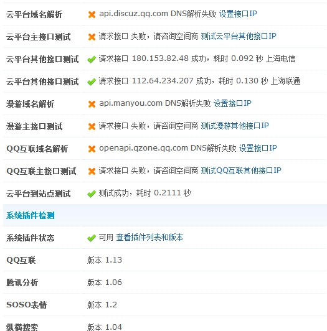Click the orange X icon beside openapi.qzone.qq.com
Image resolution: width=327 pixels, height=331 pixels.
pyautogui.click(x=92, y=149)
